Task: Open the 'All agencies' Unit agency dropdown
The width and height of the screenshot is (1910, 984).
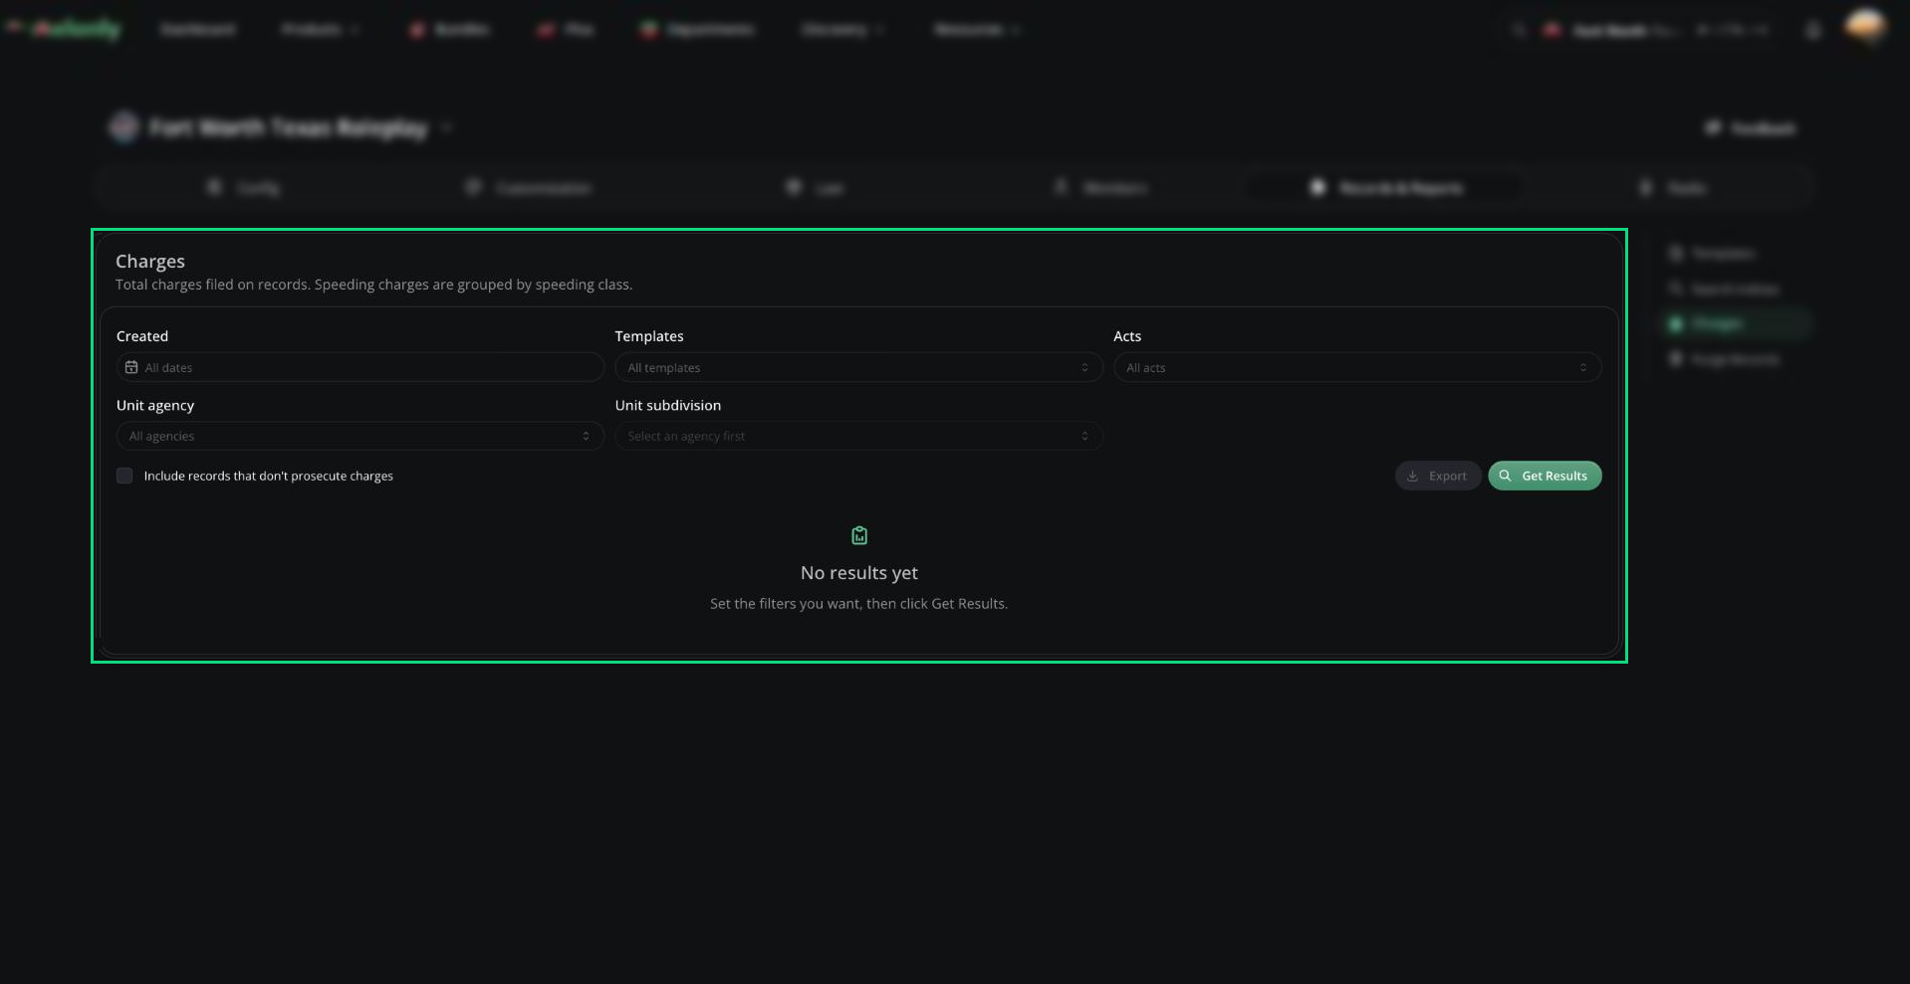Action: tap(360, 436)
